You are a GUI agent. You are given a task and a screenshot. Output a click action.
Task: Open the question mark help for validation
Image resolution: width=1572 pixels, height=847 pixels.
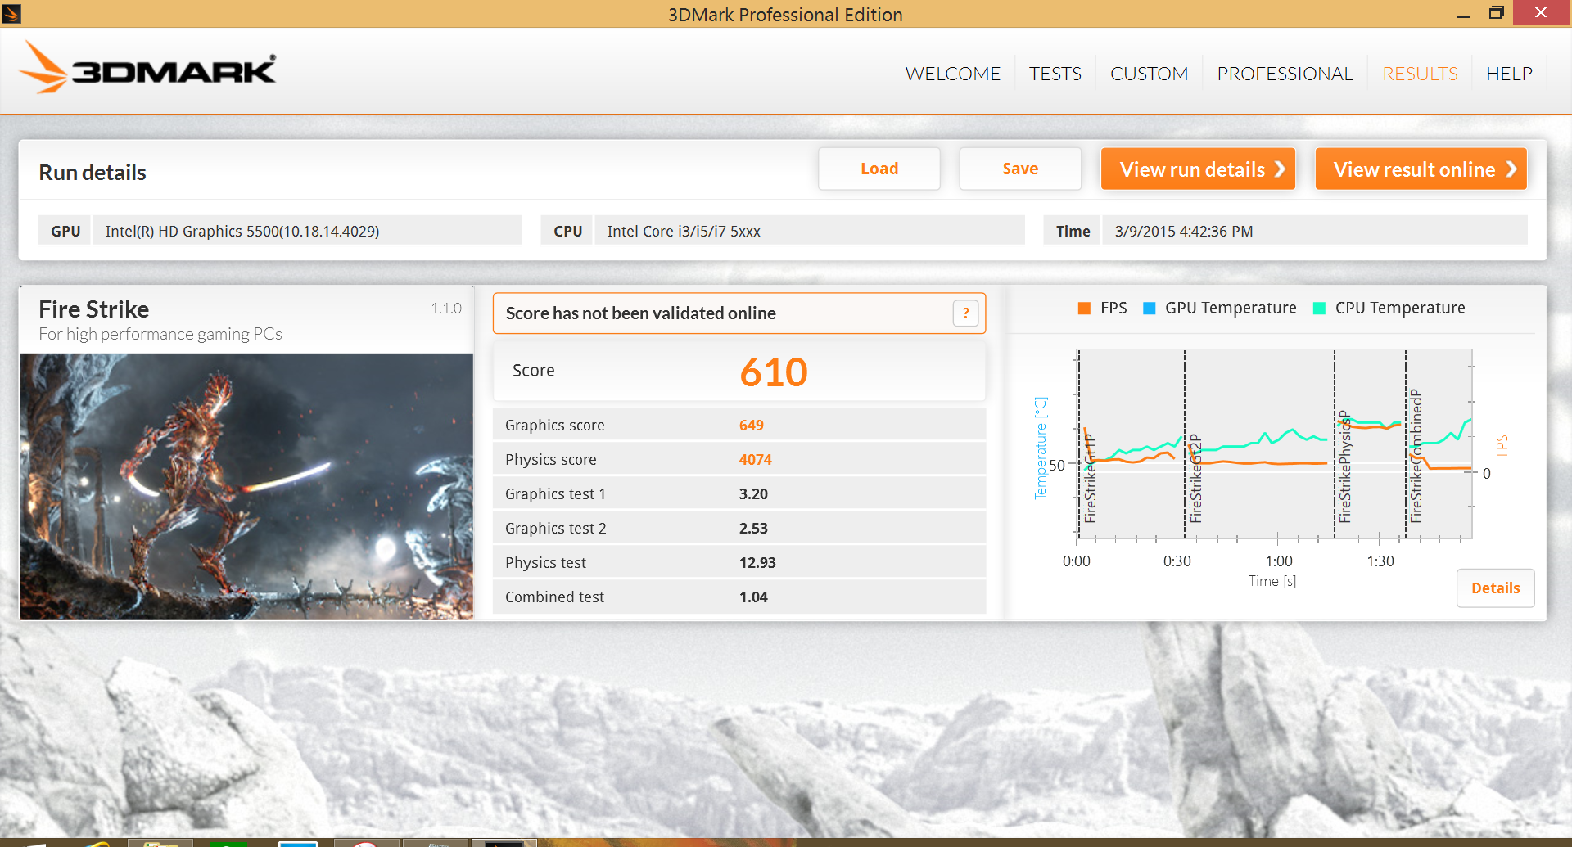point(965,313)
